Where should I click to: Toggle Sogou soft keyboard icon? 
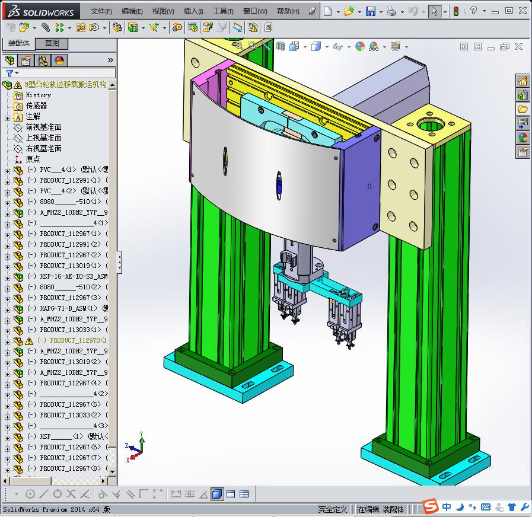pyautogui.click(x=486, y=507)
